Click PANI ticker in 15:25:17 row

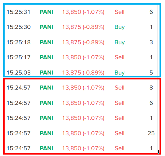point(46,57)
